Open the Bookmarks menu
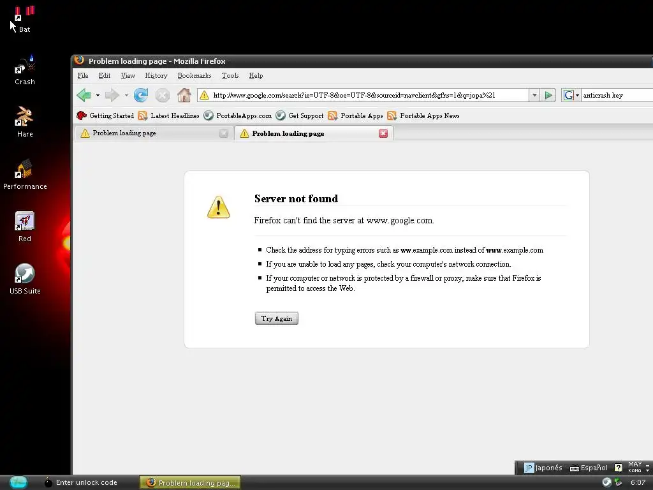653x490 pixels. tap(194, 75)
